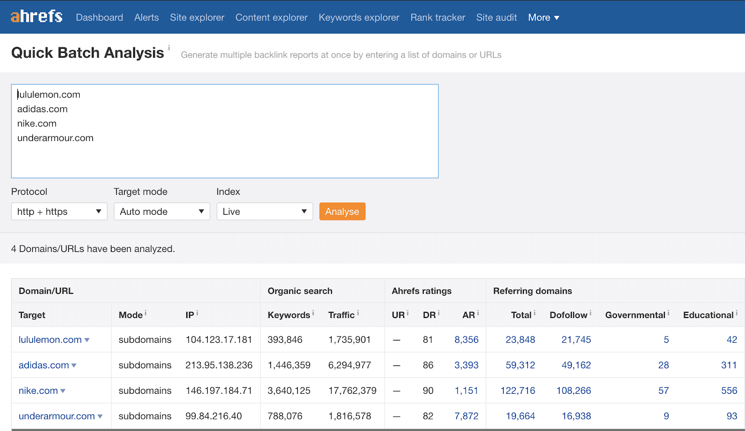
Task: Show info icon next to Keywords column
Action: (313, 313)
